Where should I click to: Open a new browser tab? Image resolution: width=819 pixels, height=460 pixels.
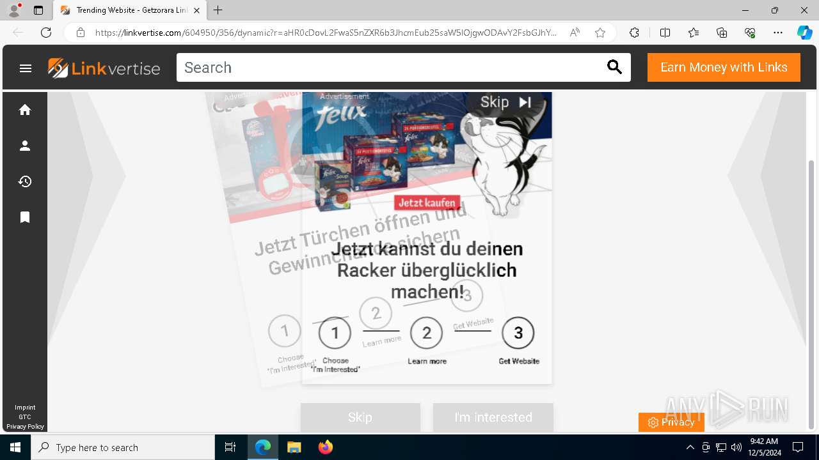[x=218, y=10]
